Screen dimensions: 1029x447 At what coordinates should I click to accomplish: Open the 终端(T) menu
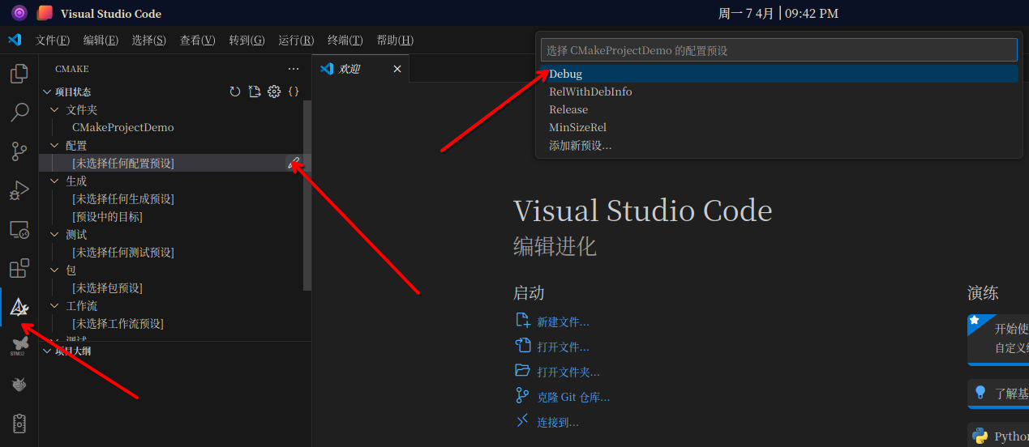345,40
